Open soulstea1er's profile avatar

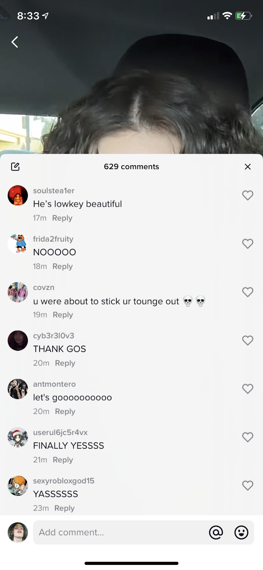pyautogui.click(x=18, y=195)
